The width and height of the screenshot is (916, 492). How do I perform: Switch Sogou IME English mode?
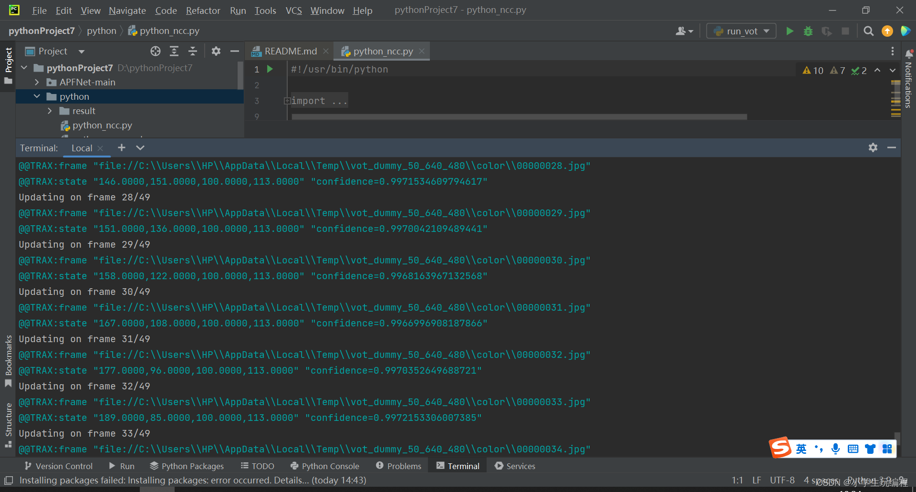click(801, 449)
